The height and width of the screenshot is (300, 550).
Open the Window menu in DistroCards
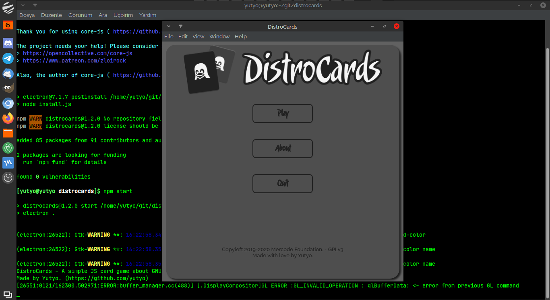coord(219,36)
